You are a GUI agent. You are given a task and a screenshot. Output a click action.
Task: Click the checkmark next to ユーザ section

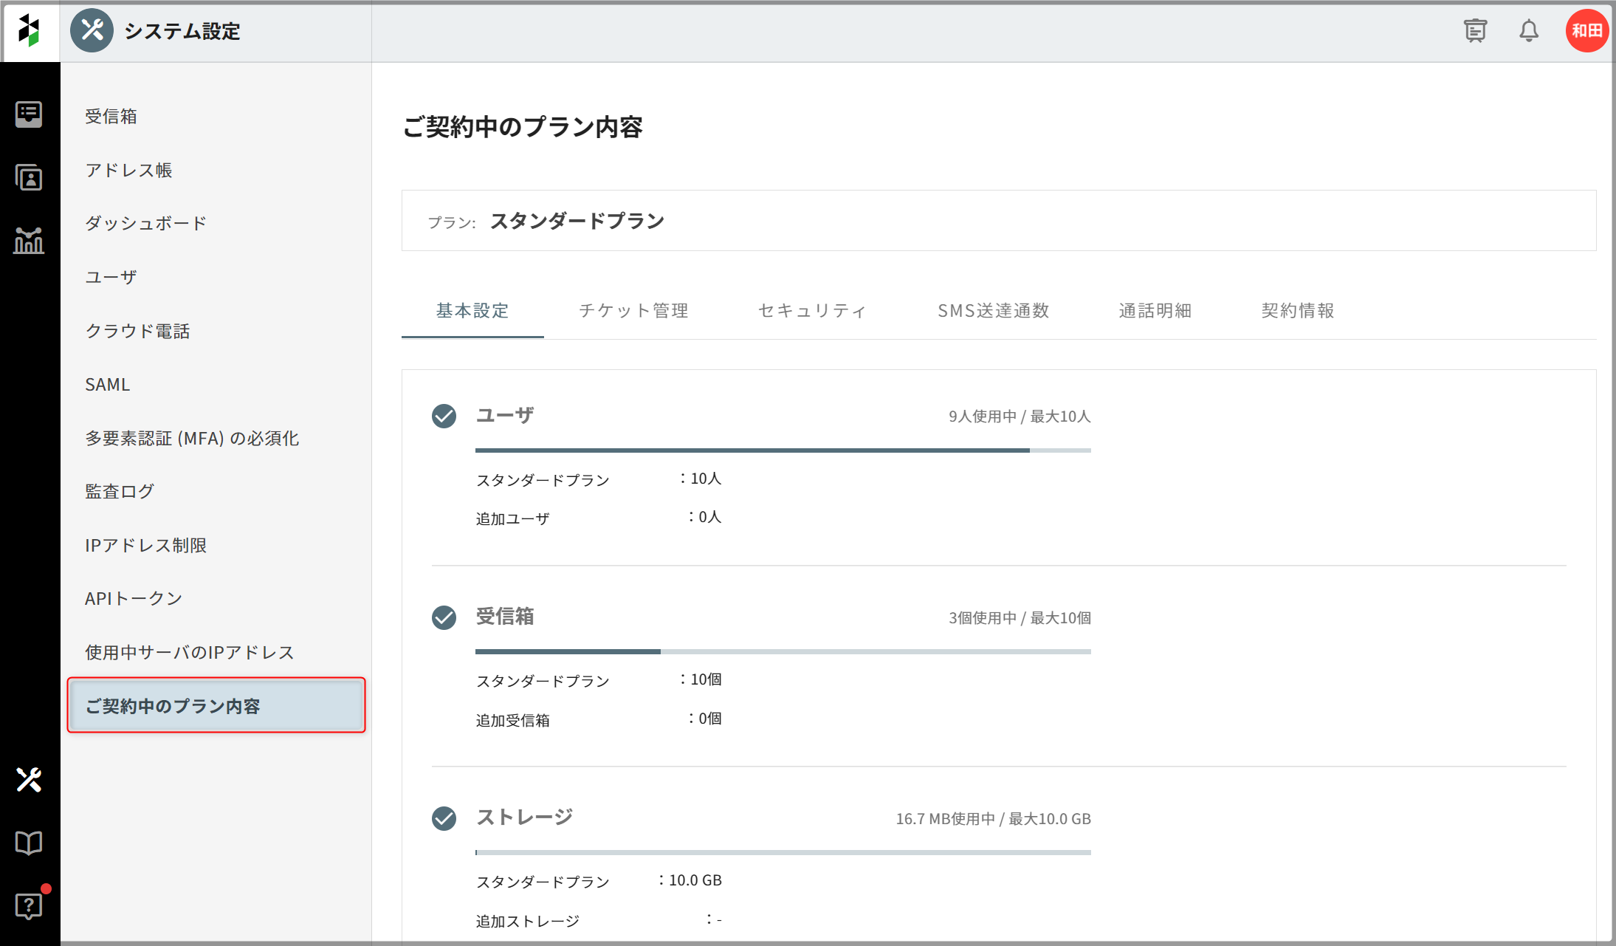[x=444, y=417]
